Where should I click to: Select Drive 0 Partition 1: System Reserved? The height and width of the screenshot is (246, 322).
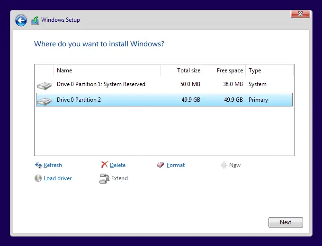pyautogui.click(x=164, y=84)
